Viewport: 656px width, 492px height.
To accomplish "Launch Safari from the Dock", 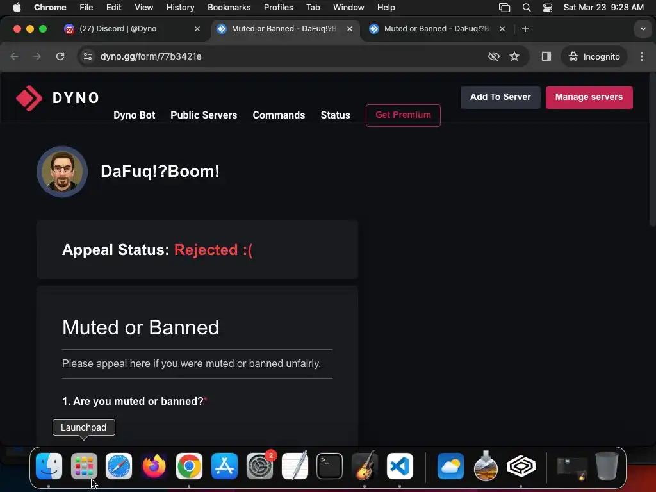I will pos(119,466).
